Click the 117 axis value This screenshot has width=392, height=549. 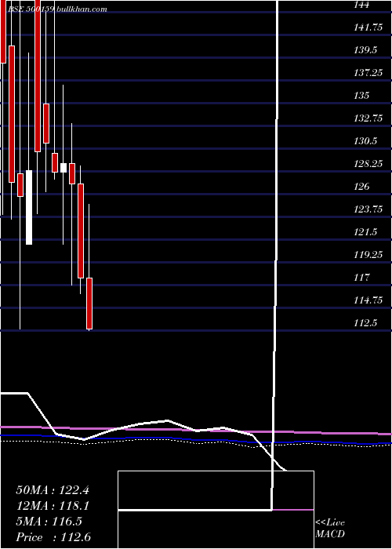point(361,278)
